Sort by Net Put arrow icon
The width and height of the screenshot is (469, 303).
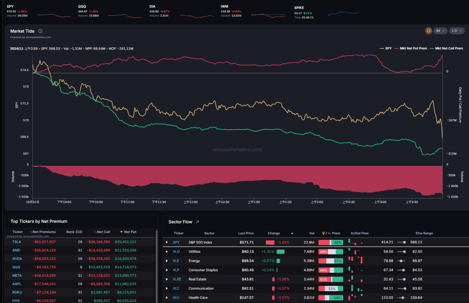click(121, 232)
